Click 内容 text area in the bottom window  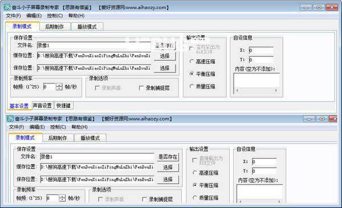(x=259, y=192)
